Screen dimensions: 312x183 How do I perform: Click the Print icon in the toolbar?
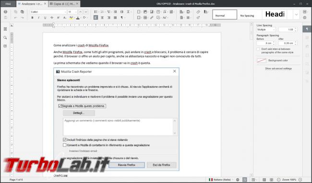coord(5,12)
